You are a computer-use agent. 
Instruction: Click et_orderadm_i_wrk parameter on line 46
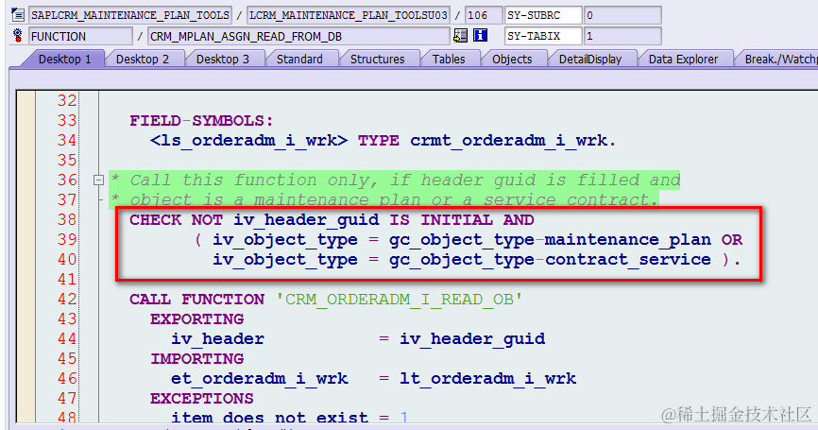click(x=259, y=378)
